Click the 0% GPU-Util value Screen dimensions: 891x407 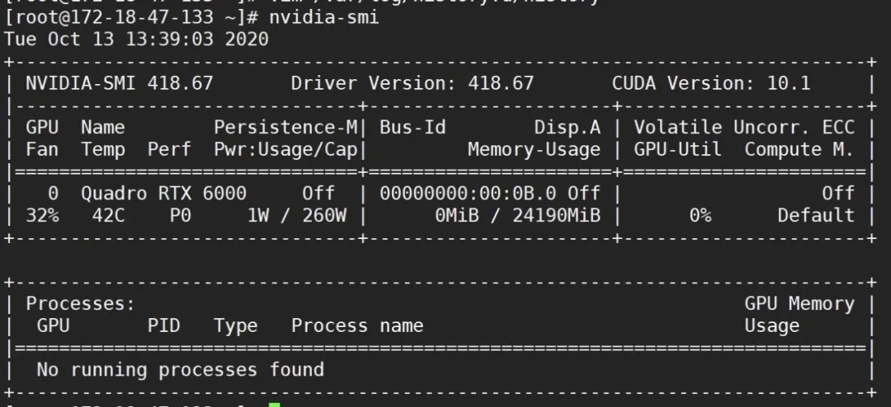tap(700, 216)
